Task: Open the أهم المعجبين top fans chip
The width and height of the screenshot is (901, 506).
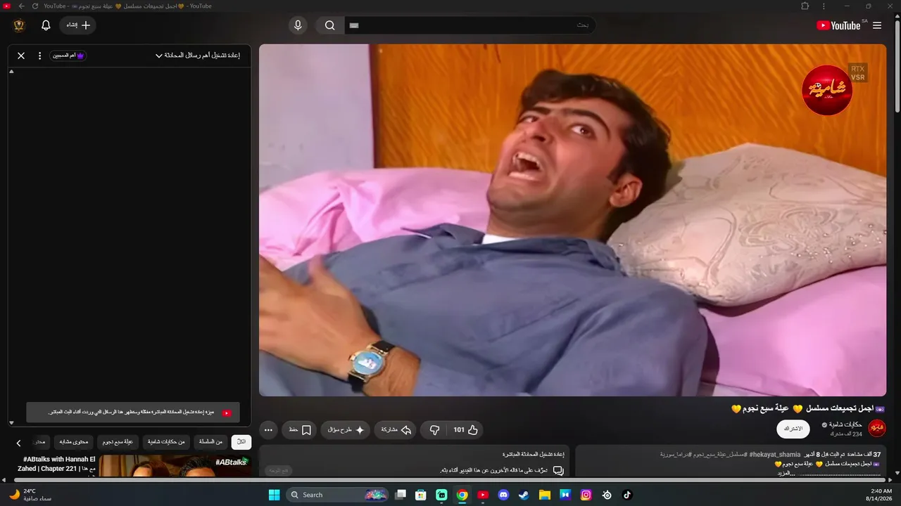Action: click(68, 56)
